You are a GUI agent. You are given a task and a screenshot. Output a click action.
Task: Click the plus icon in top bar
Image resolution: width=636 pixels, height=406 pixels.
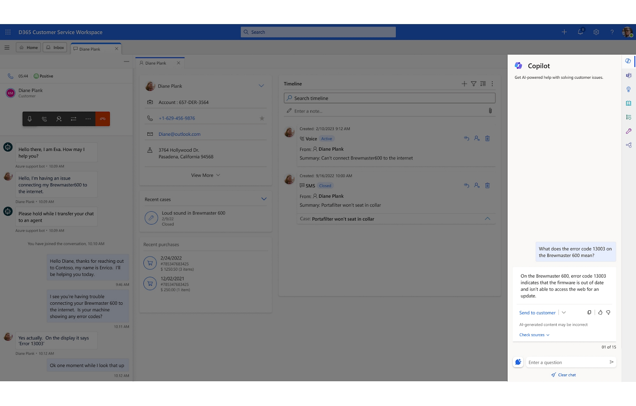564,32
